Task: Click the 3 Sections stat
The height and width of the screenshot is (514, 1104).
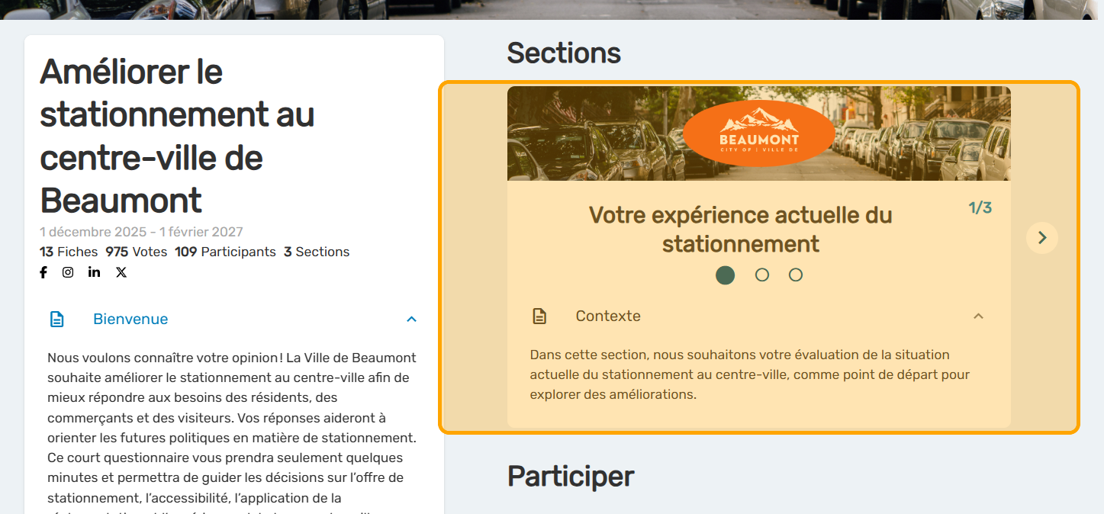Action: point(317,252)
